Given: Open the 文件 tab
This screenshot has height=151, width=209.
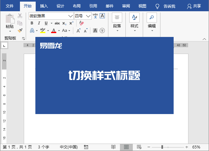Looking at the screenshot, I should [x=10, y=6].
